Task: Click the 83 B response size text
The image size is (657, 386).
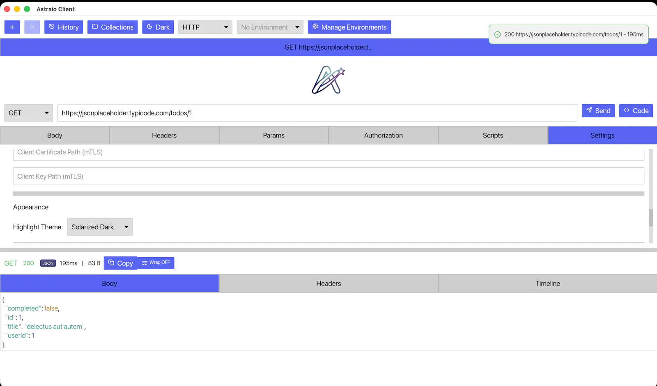Action: (x=94, y=263)
